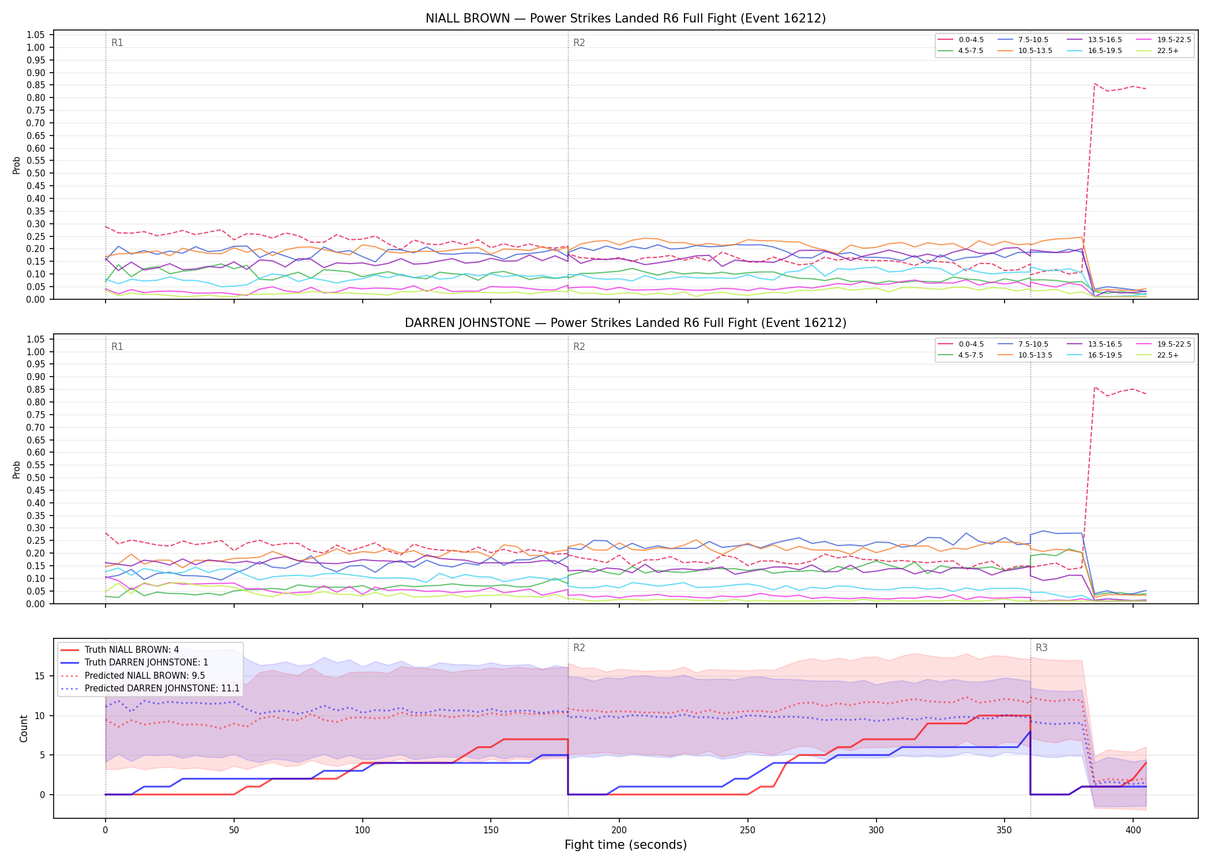The image size is (1211, 865).
Task: Click the x-axis tick label '300'
Action: click(876, 830)
